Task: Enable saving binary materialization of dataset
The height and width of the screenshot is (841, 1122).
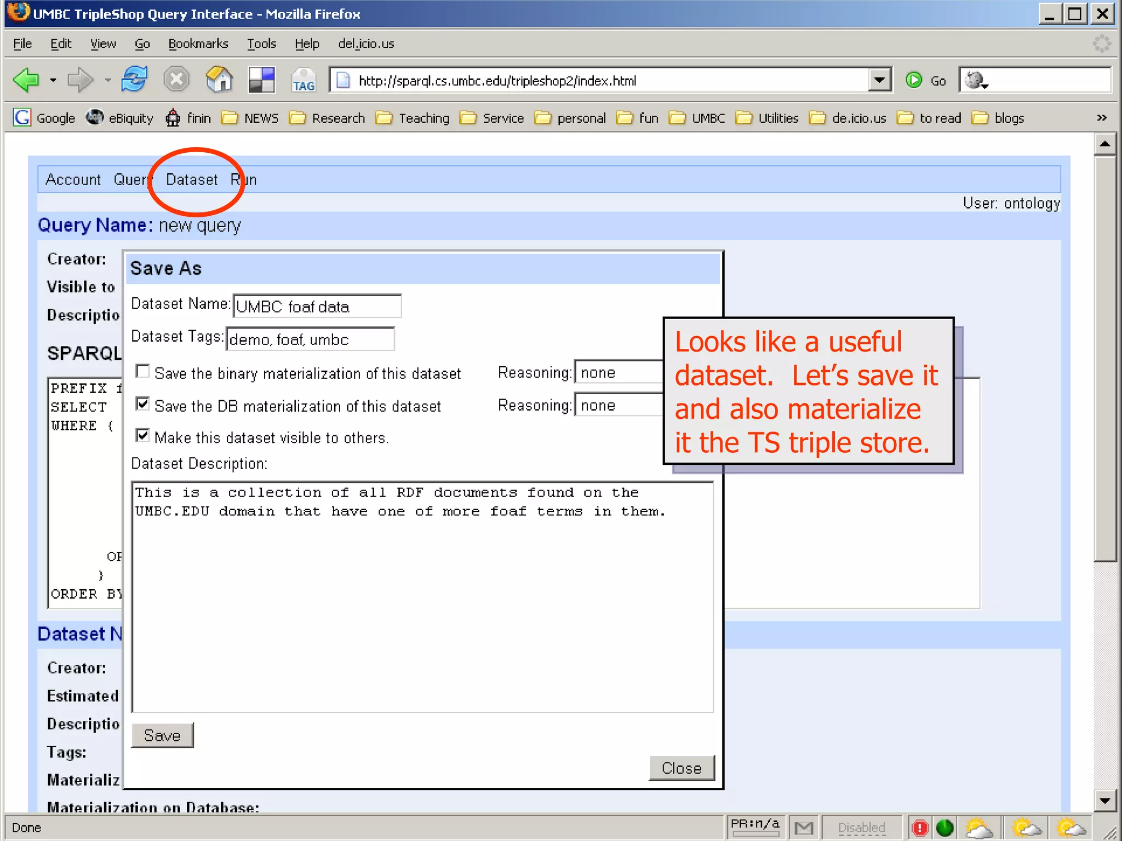Action: point(143,372)
